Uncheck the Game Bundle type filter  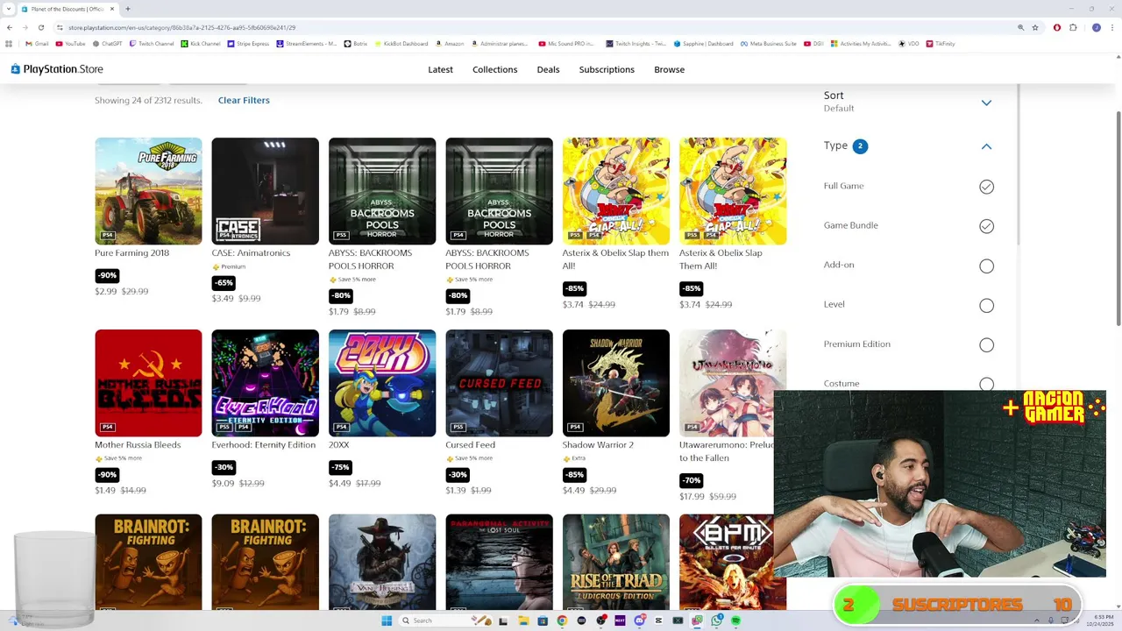coord(986,226)
